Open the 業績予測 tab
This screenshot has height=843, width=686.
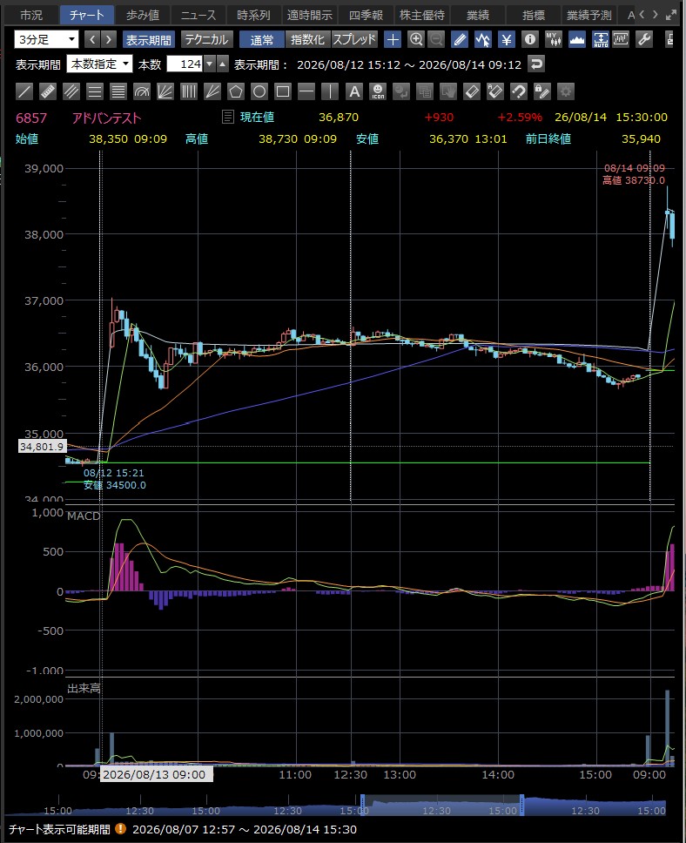coord(589,15)
